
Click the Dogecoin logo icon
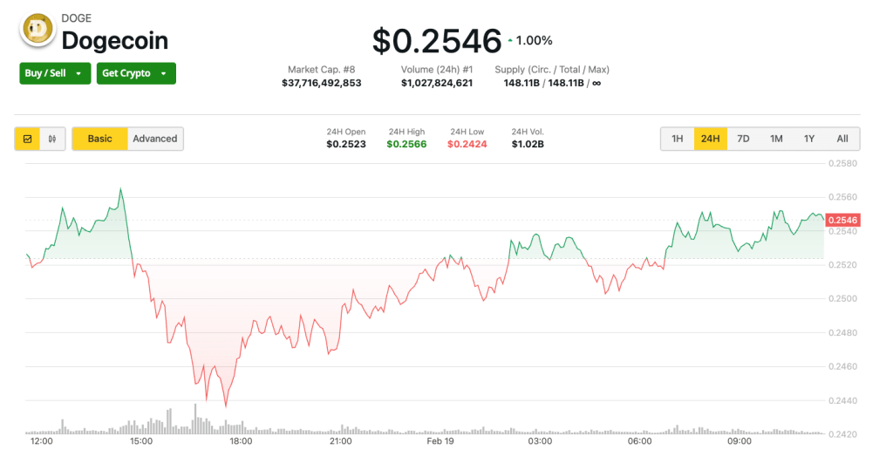37,31
